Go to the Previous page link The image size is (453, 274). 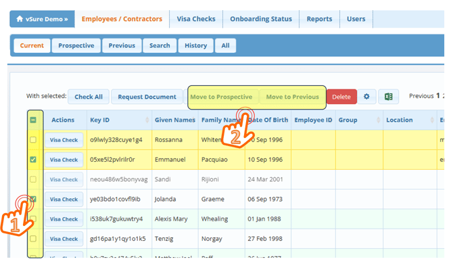421,96
